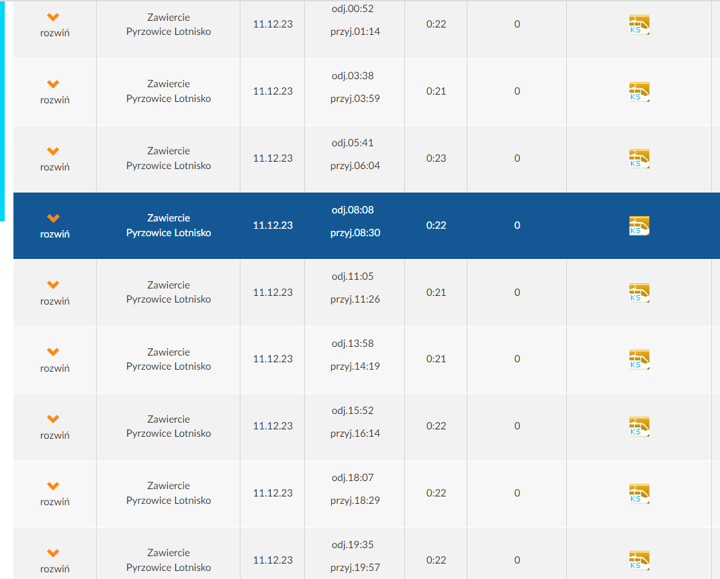
Task: Expand the 03:38 connection details
Action: 54,92
